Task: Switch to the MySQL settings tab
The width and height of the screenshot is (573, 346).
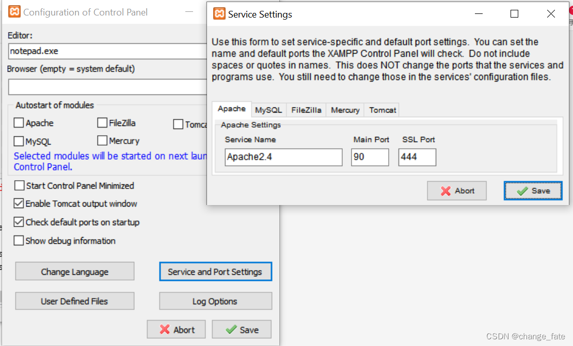Action: (x=268, y=109)
